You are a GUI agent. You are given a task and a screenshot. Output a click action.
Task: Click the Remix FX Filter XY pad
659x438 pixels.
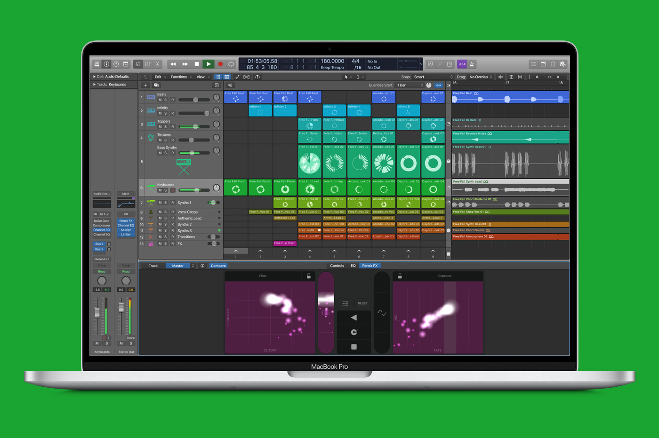click(270, 317)
